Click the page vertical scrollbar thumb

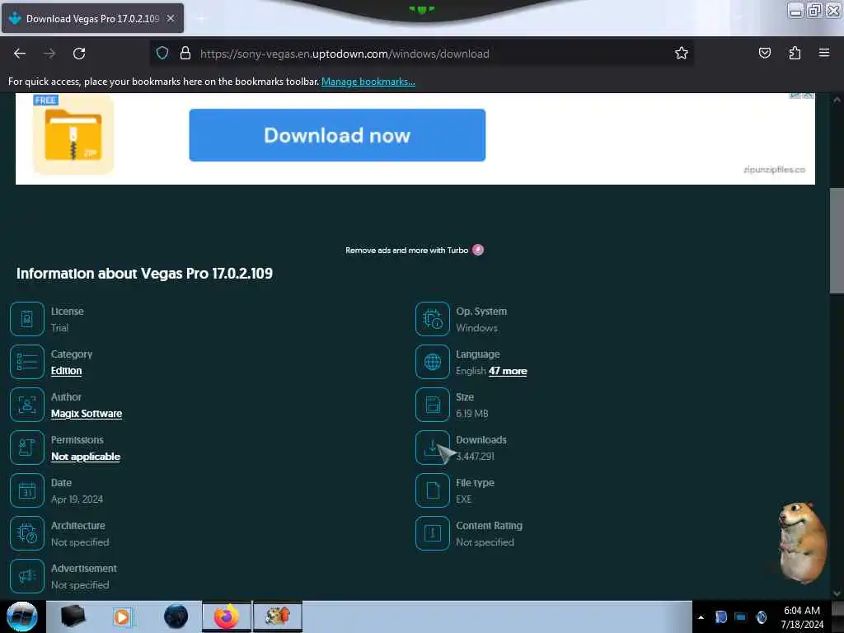pyautogui.click(x=837, y=241)
